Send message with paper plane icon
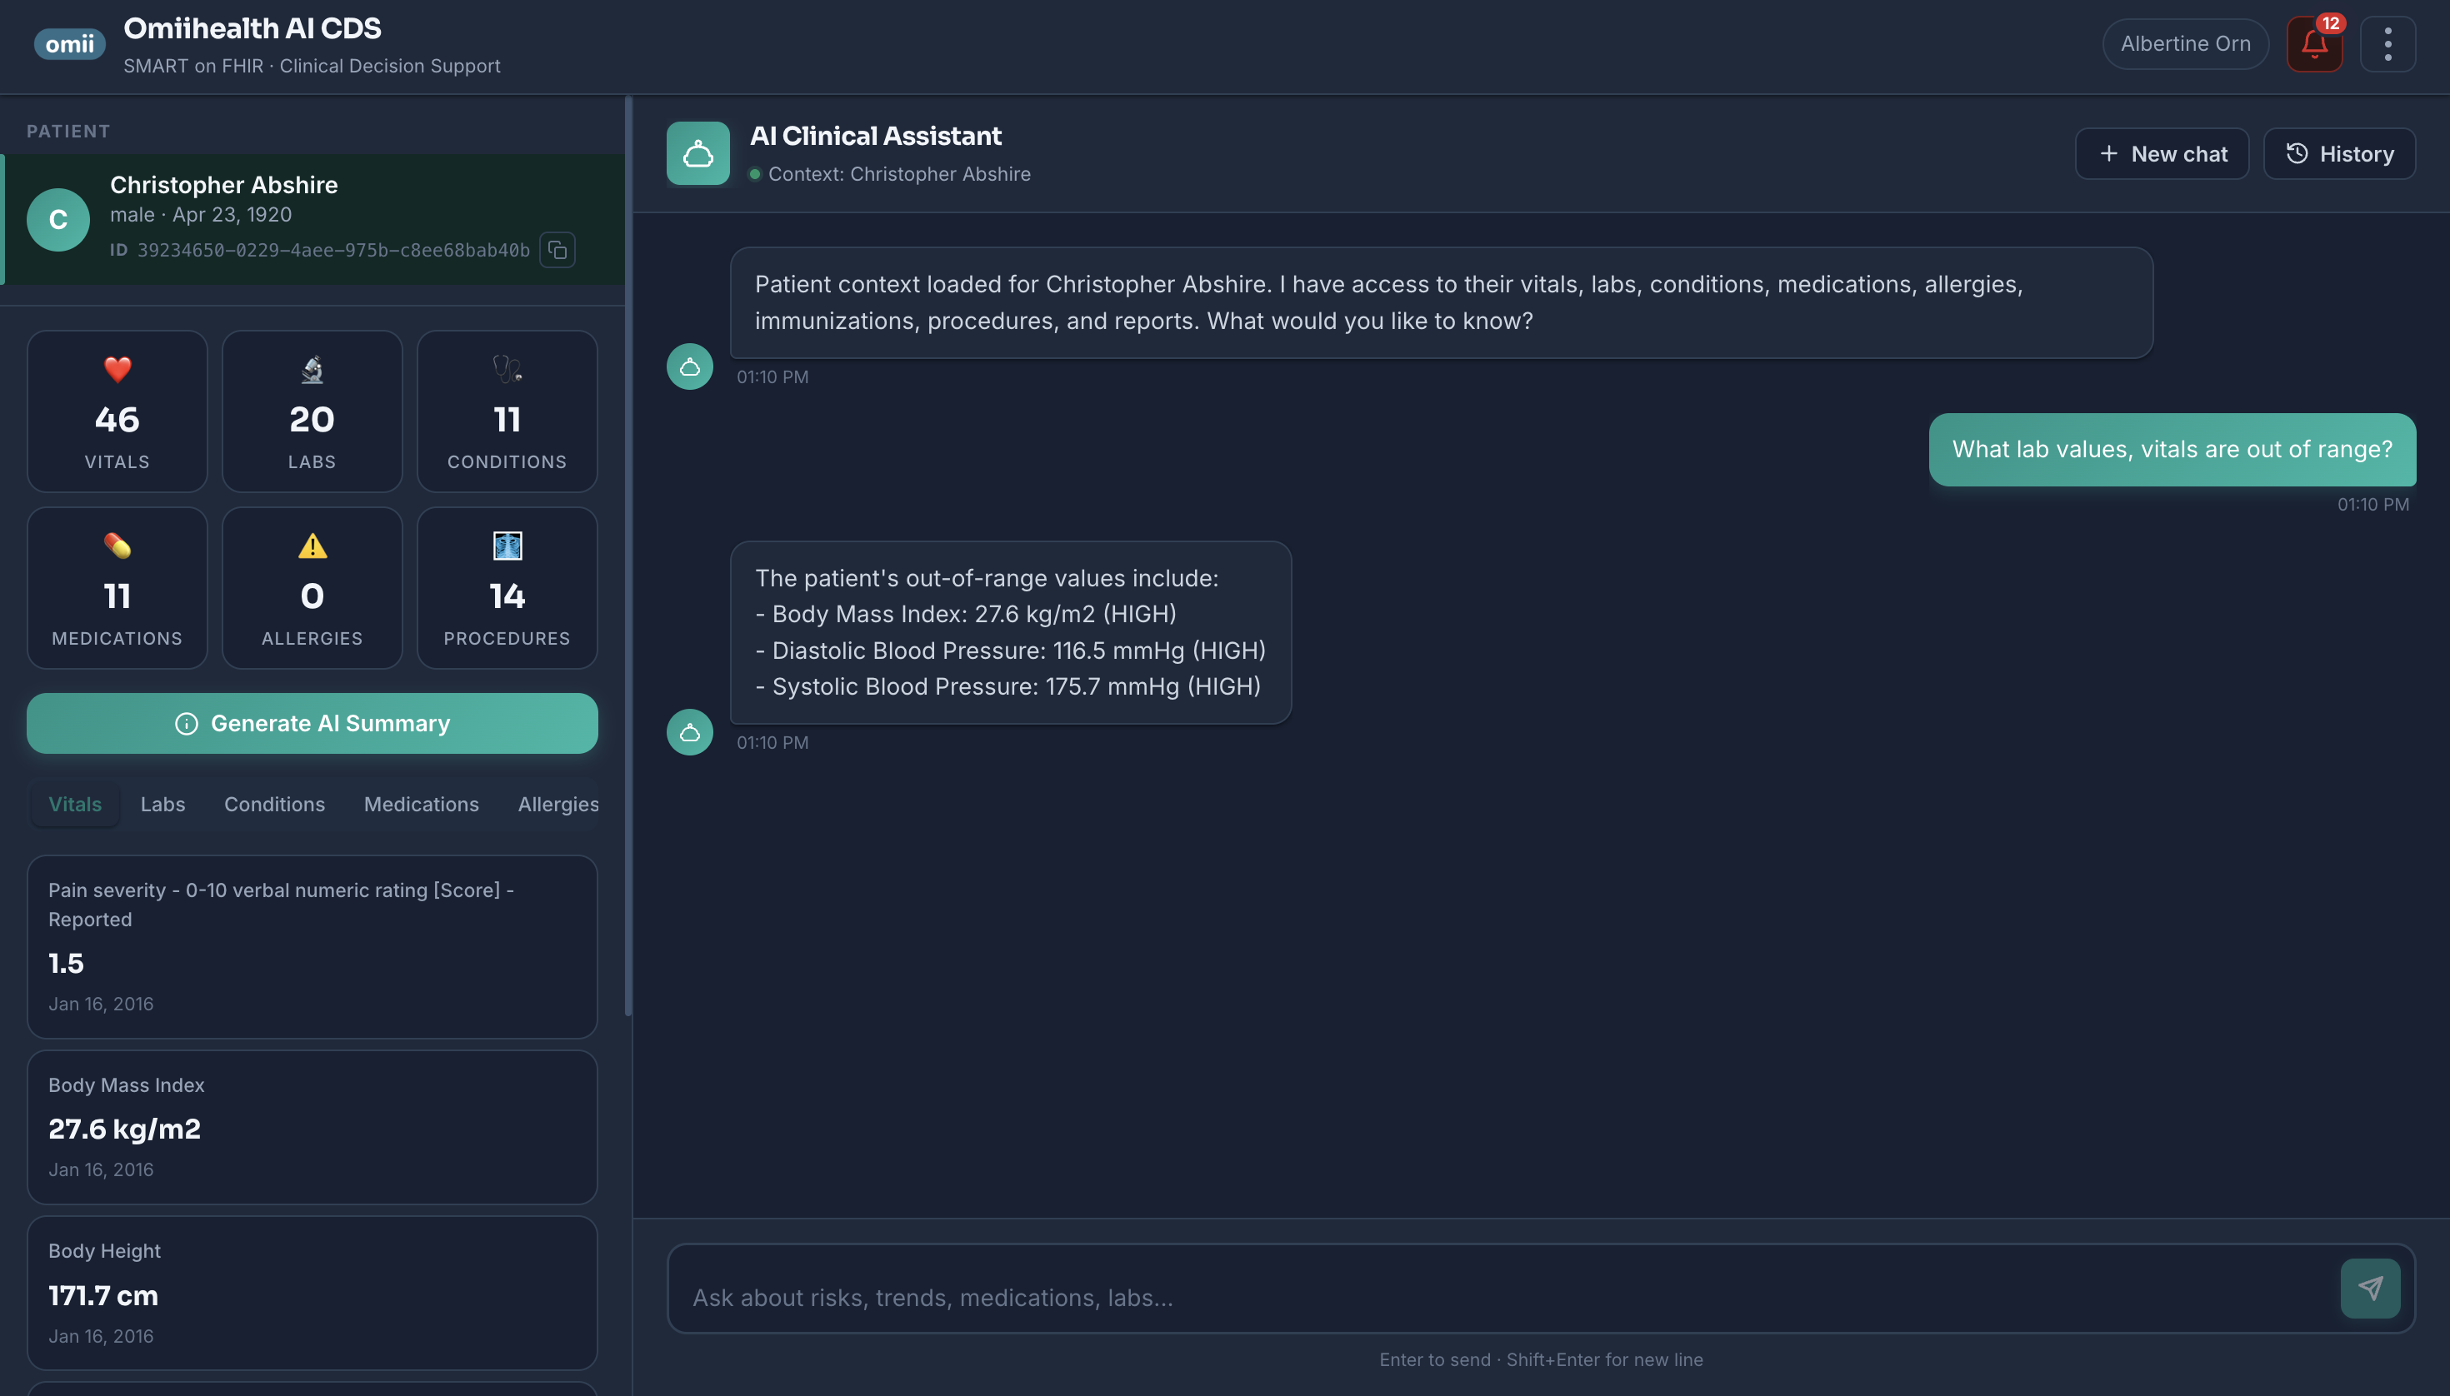The image size is (2450, 1396). tap(2370, 1288)
